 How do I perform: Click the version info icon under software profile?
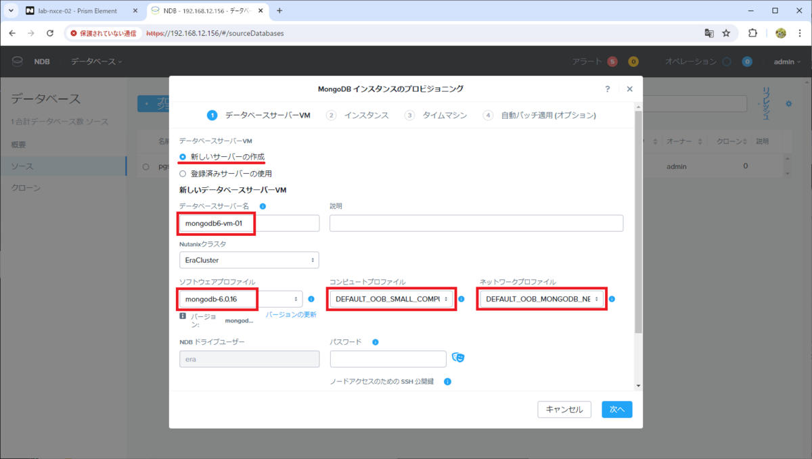coord(183,316)
